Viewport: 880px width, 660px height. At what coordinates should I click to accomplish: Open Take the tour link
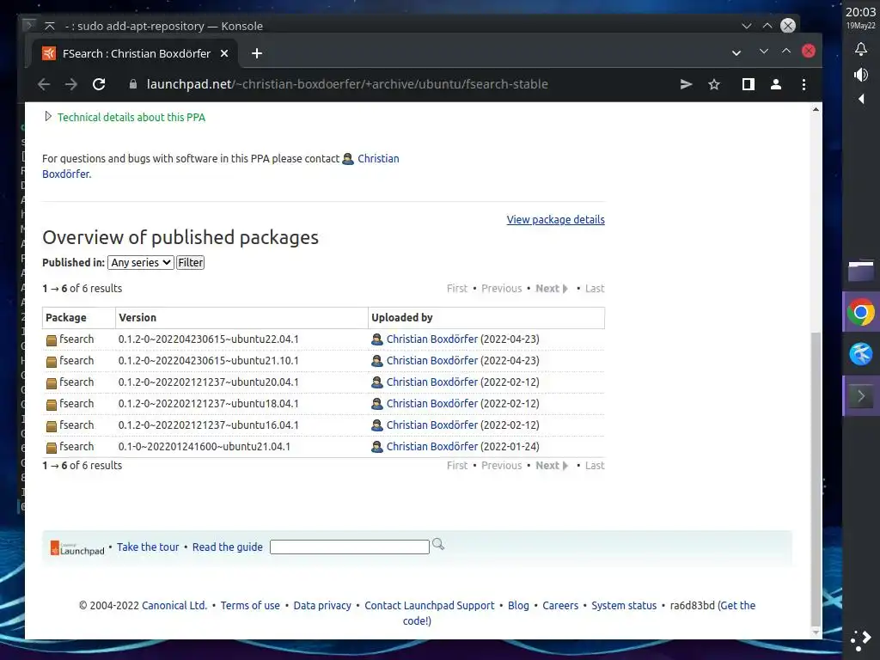tap(148, 547)
